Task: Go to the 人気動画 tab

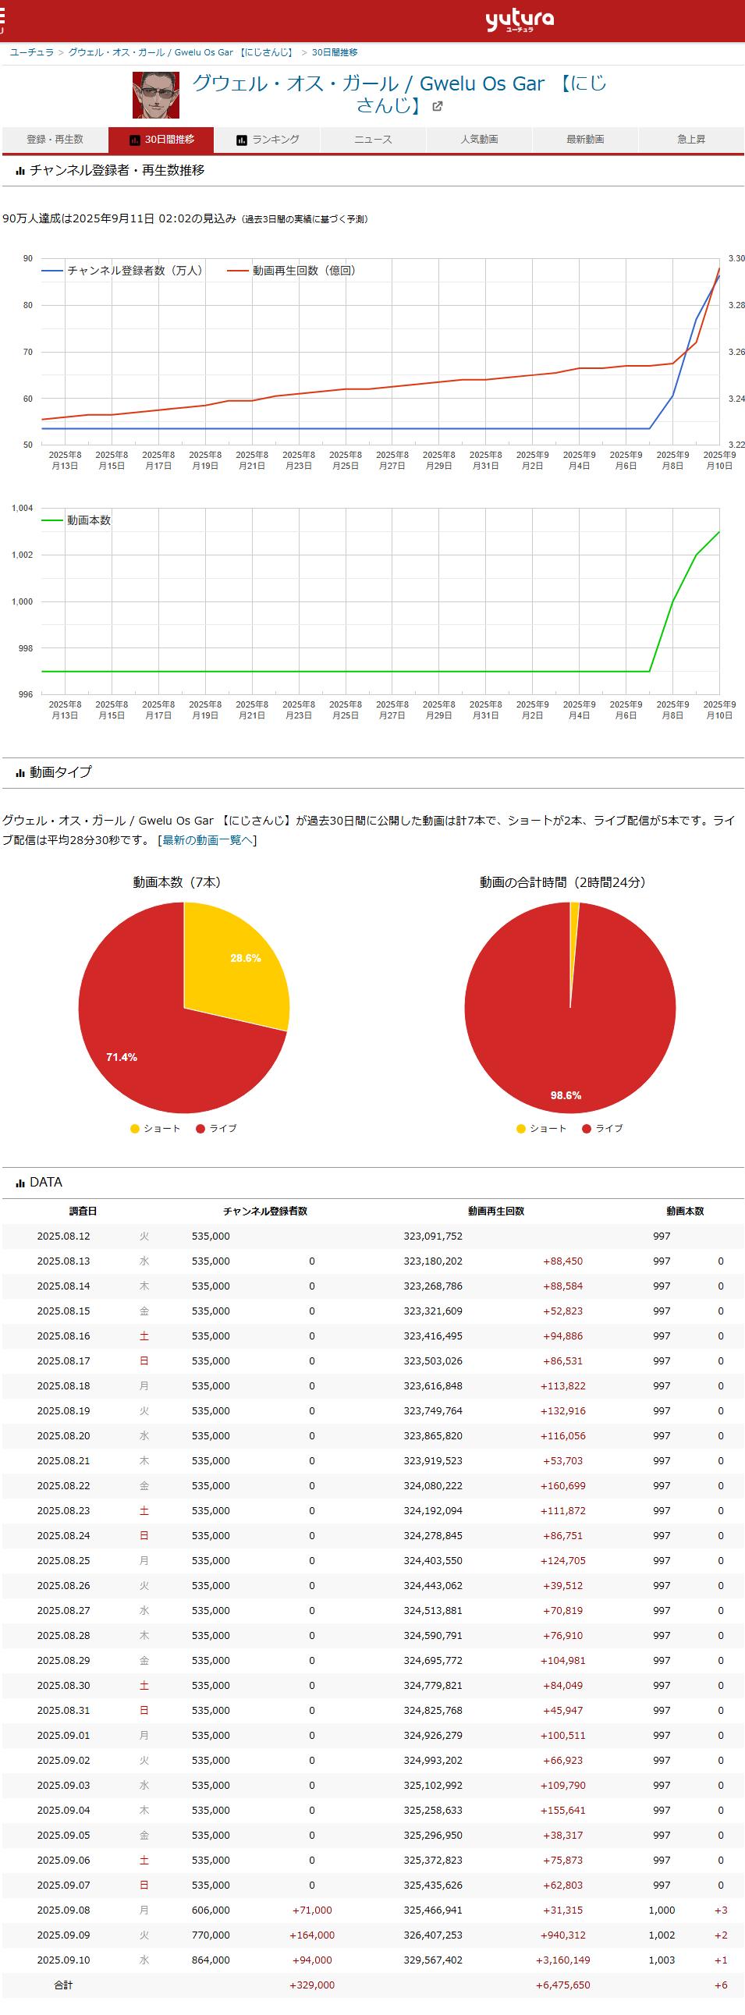Action: (x=479, y=139)
